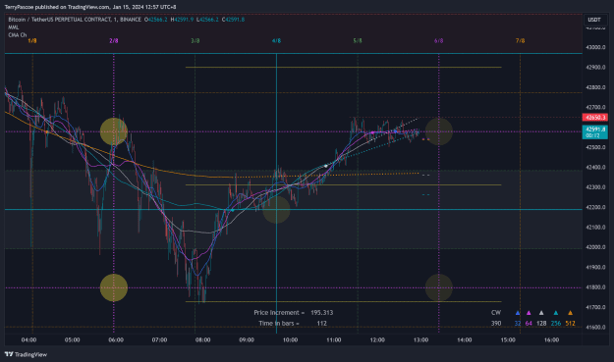Click the 42700.0 price axis value
614x362 pixels.
595,107
